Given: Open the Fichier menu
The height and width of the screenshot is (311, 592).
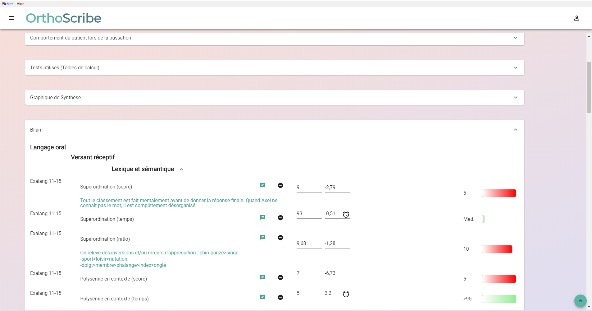Looking at the screenshot, I should [x=7, y=4].
